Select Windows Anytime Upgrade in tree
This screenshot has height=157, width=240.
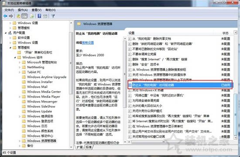(x=47, y=77)
